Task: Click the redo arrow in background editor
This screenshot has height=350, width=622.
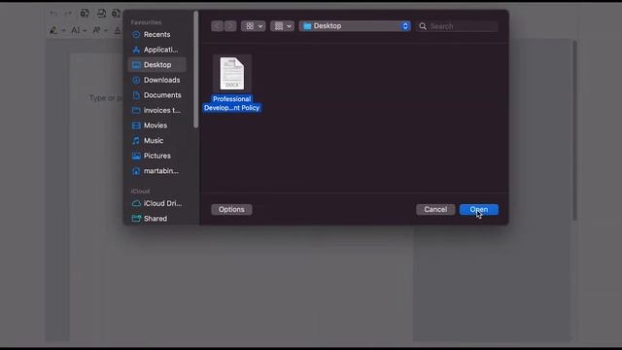Action: coord(68,13)
